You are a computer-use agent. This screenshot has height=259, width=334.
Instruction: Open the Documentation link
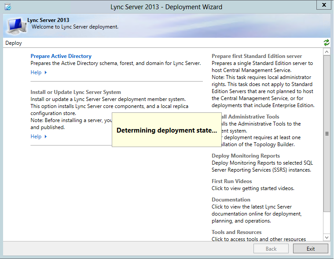point(231,200)
